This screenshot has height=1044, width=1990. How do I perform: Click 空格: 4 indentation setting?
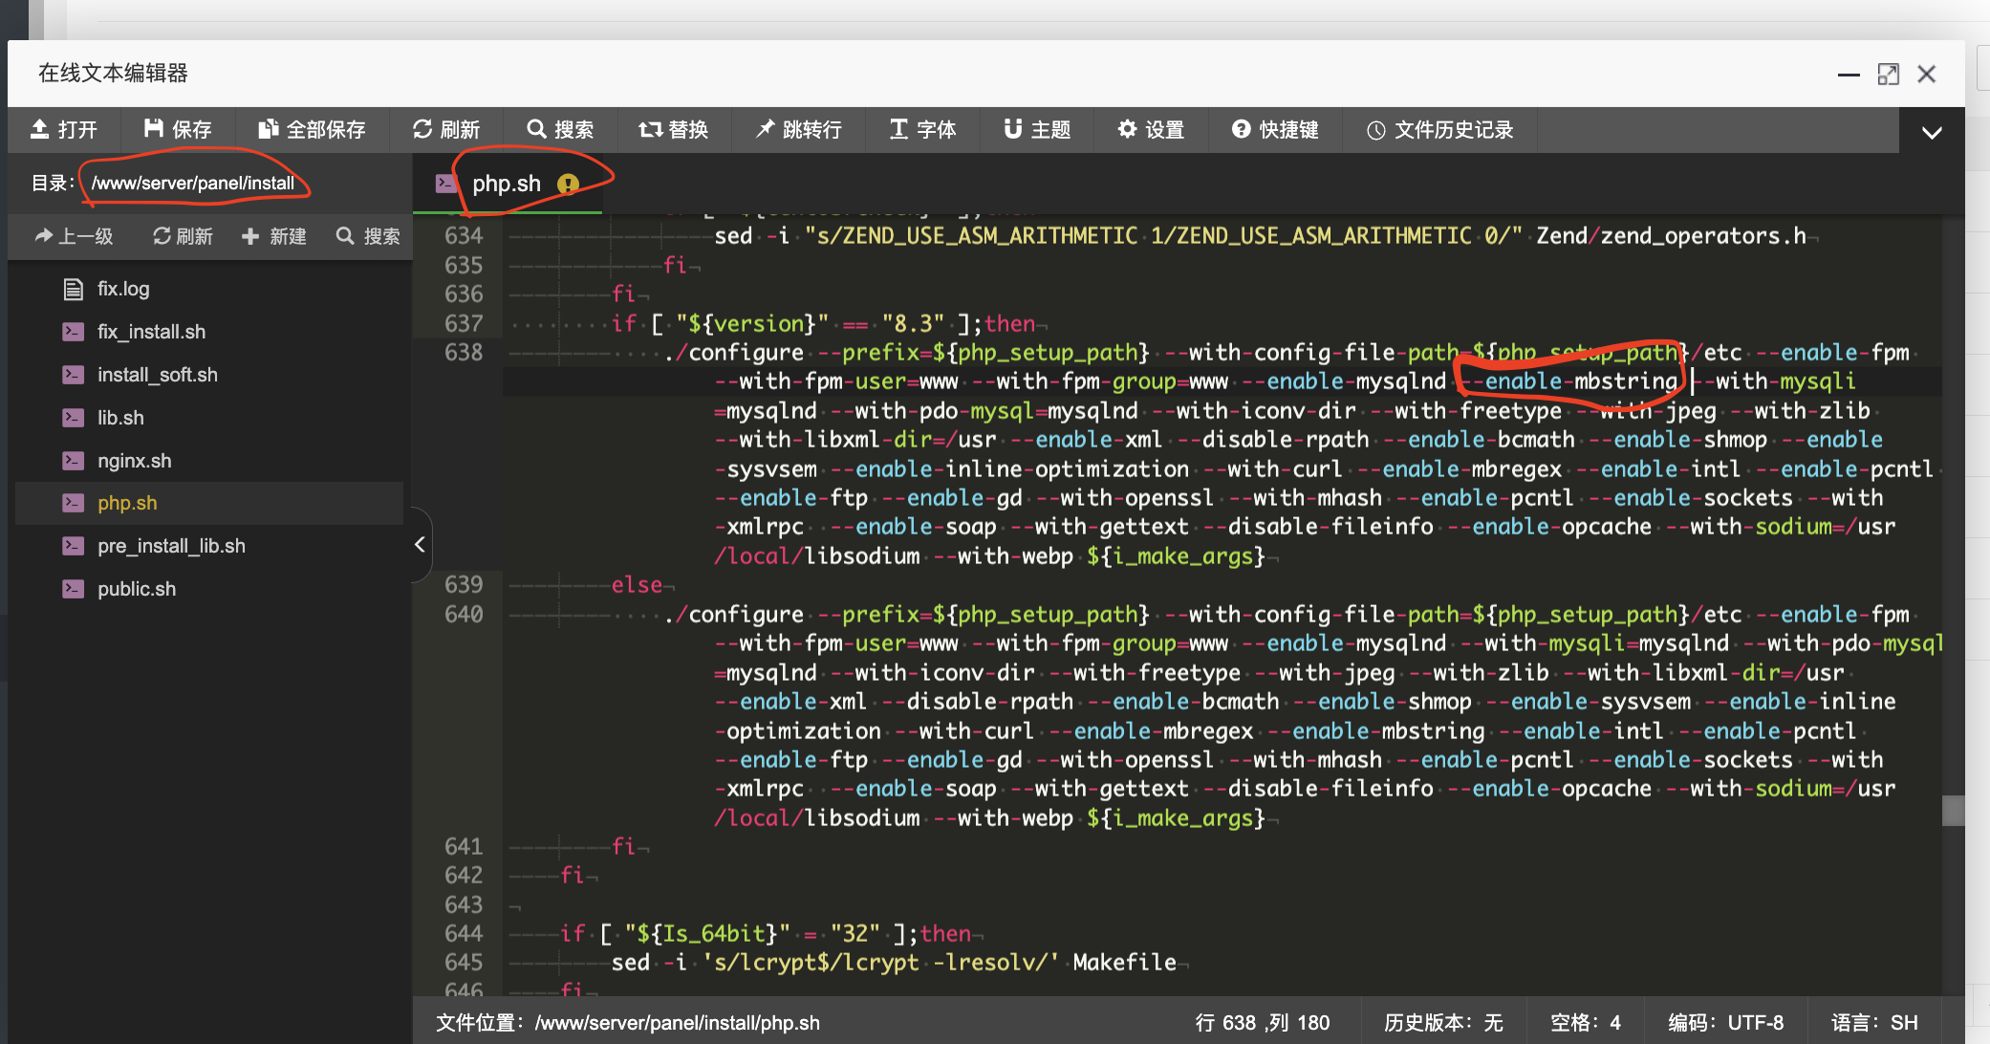point(1585,1023)
